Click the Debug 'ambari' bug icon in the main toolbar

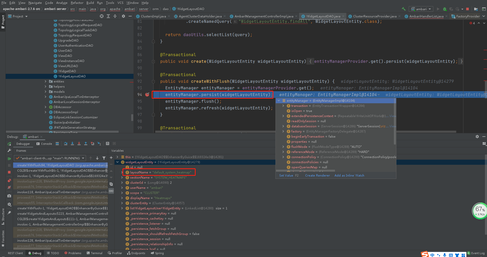445,9
